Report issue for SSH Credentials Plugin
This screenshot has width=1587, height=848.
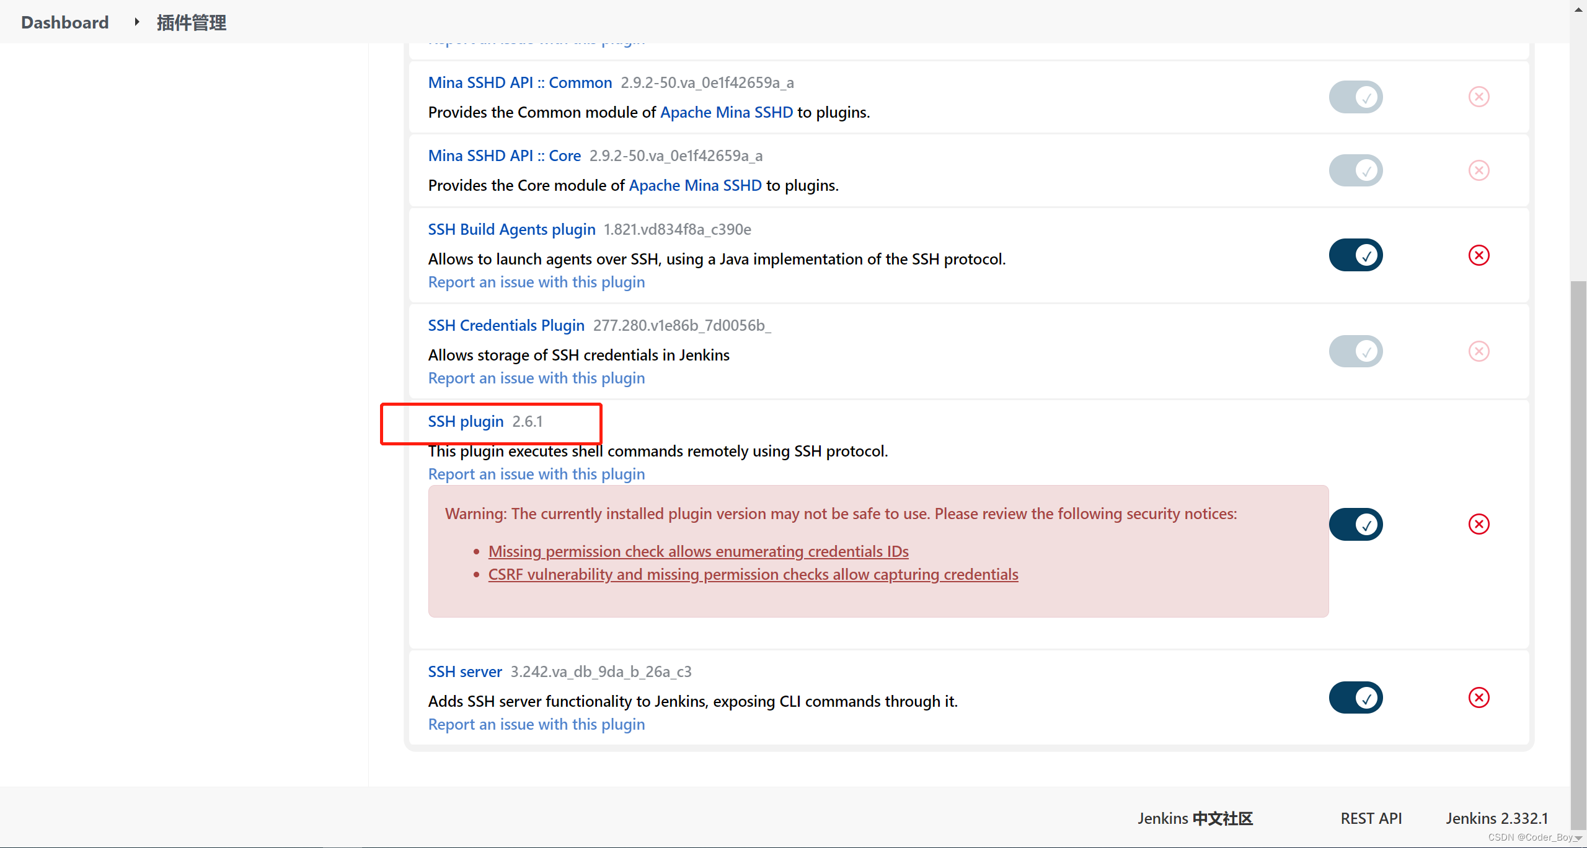pos(536,378)
